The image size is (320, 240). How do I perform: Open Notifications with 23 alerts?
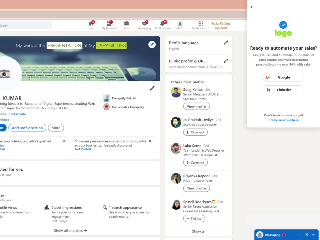(162, 25)
